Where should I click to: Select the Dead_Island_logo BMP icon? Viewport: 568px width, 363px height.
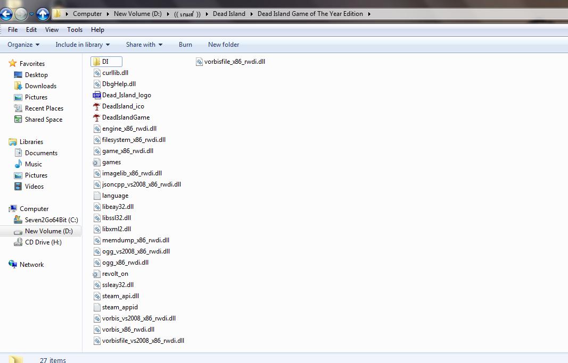(x=97, y=96)
